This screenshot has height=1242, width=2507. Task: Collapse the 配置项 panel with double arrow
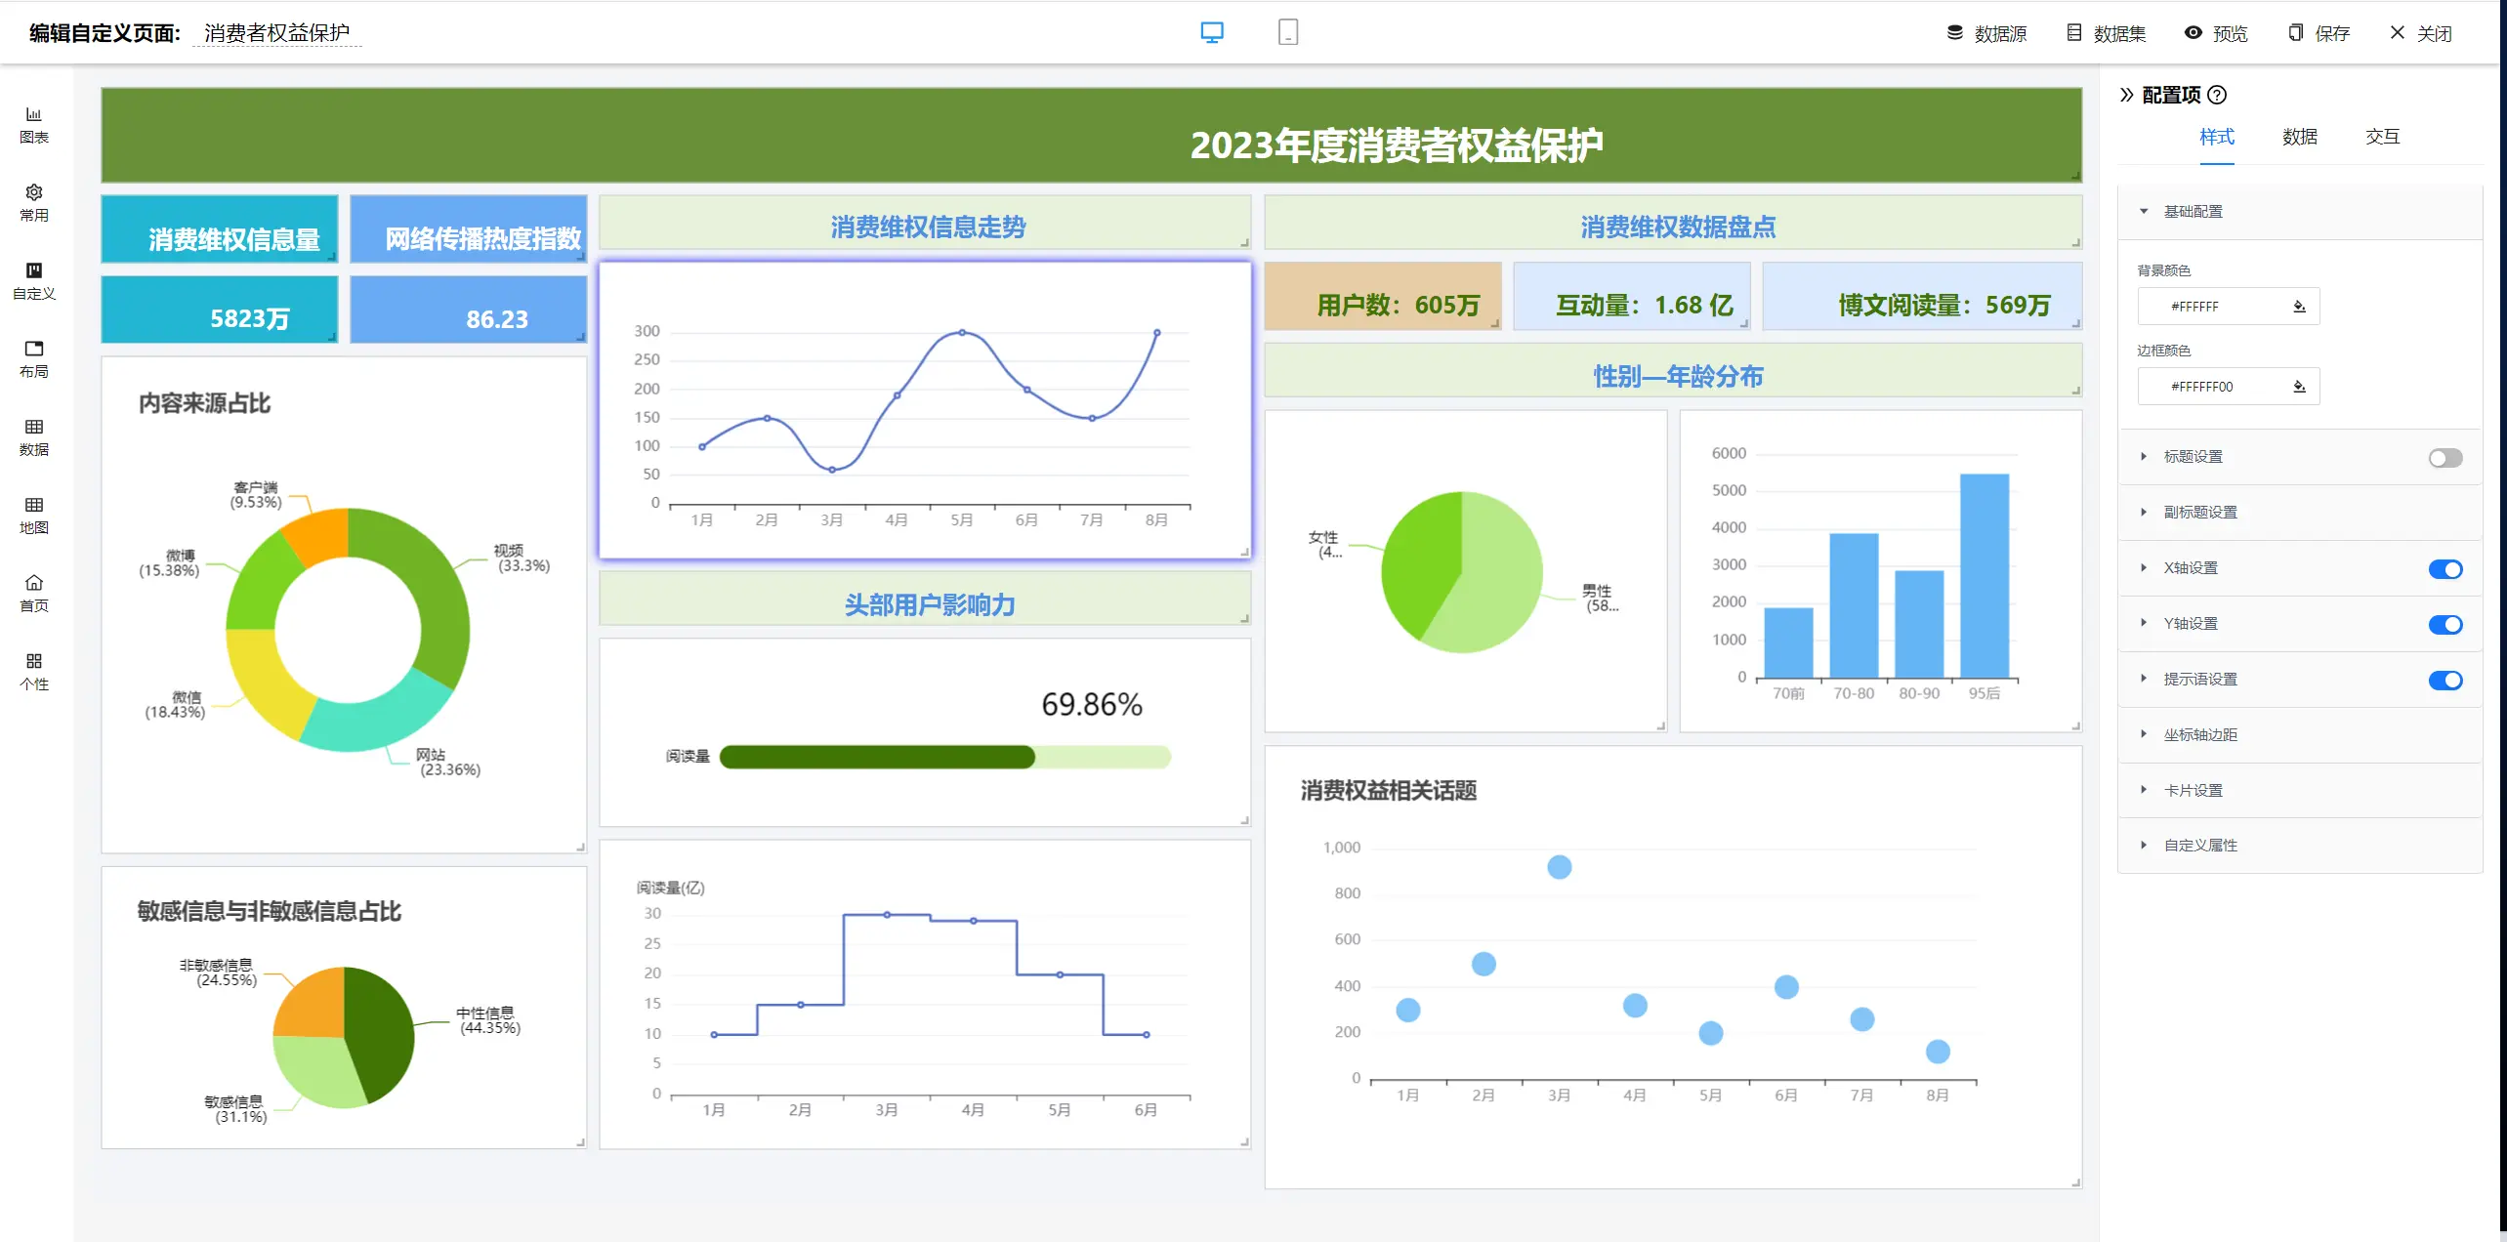[x=2126, y=95]
